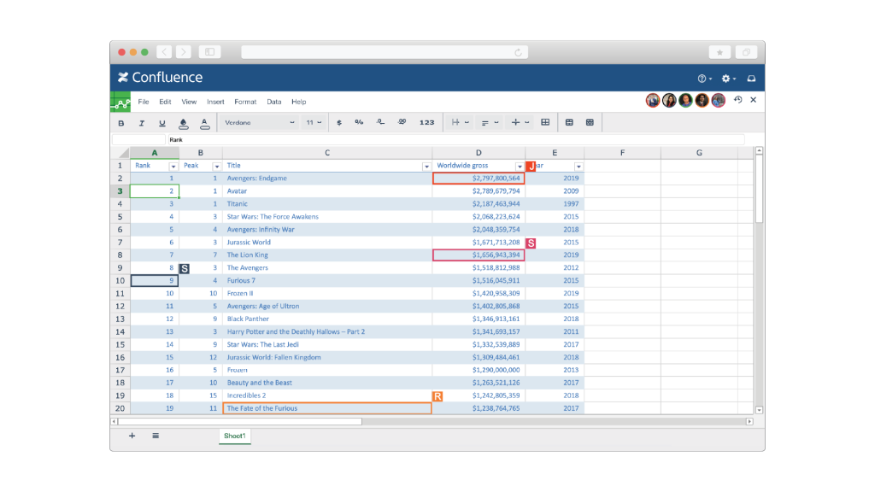The width and height of the screenshot is (875, 492).
Task: Open the Rank column filter dropdown
Action: click(173, 167)
